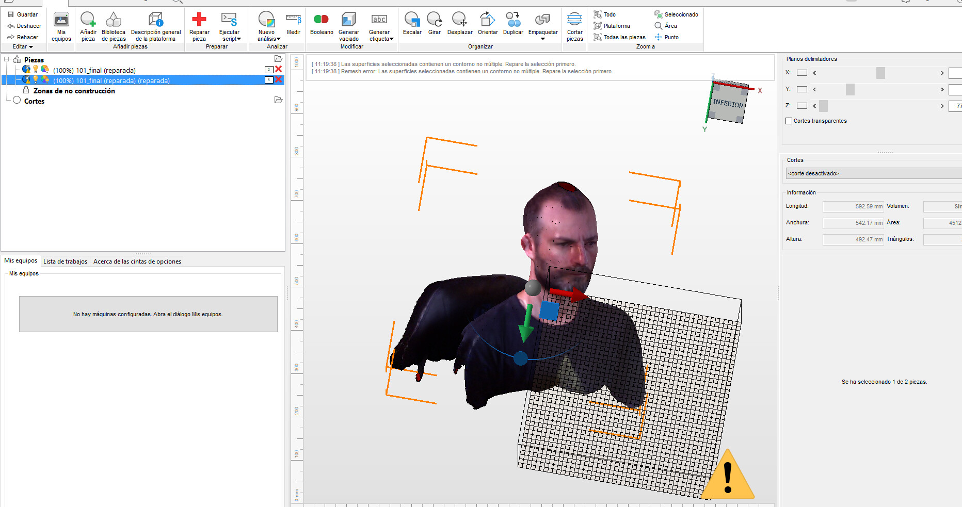Open the corte desactivado dropdown
The image size is (962, 507).
tap(873, 173)
